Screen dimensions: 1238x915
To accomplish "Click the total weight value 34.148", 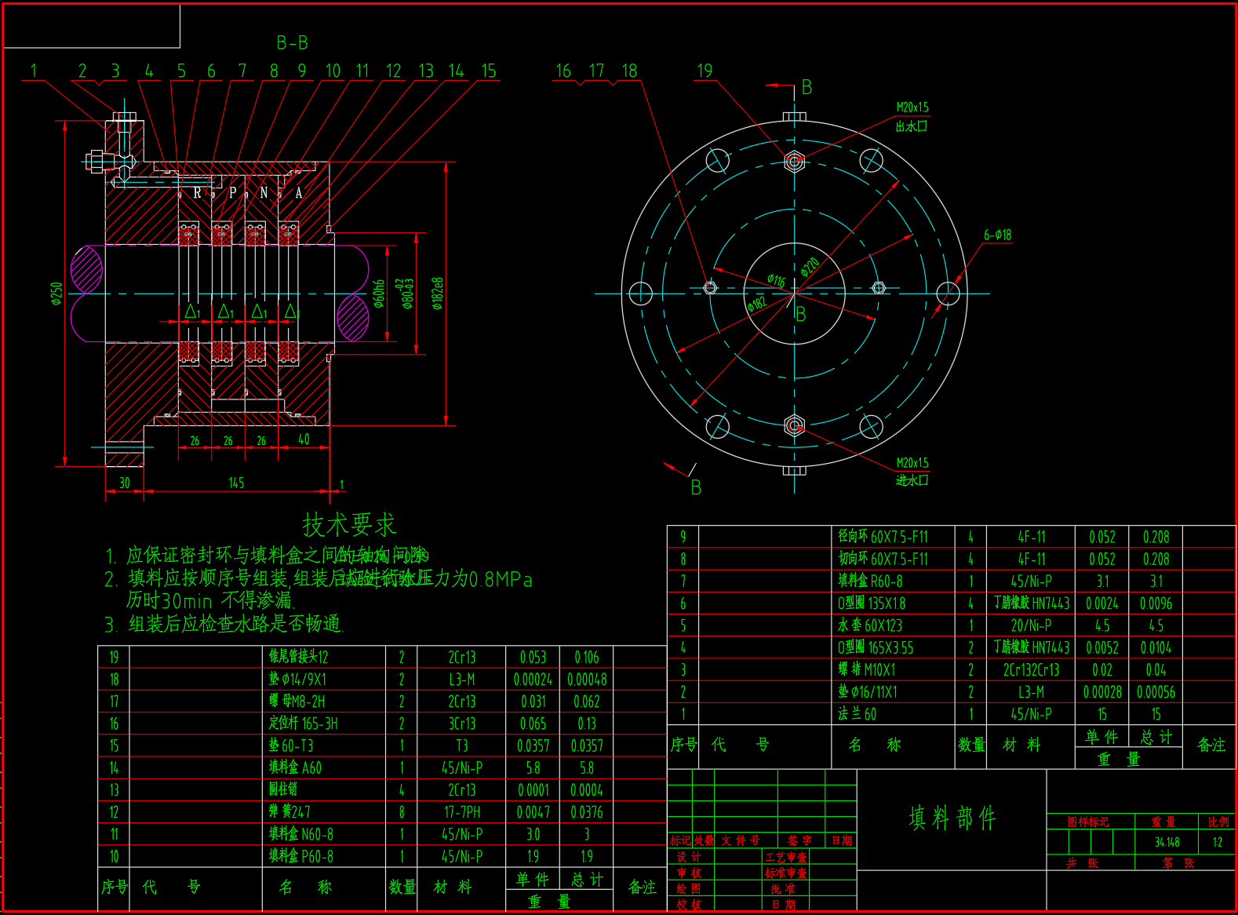I will pyautogui.click(x=1167, y=842).
